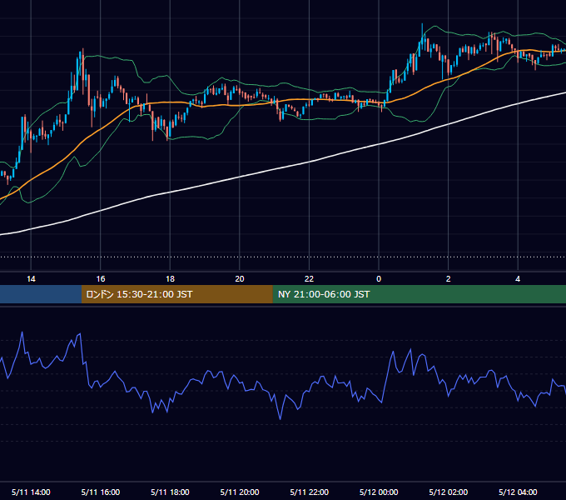Image resolution: width=566 pixels, height=500 pixels.
Task: Click the hour label 2 on time axis
Action: [449, 279]
